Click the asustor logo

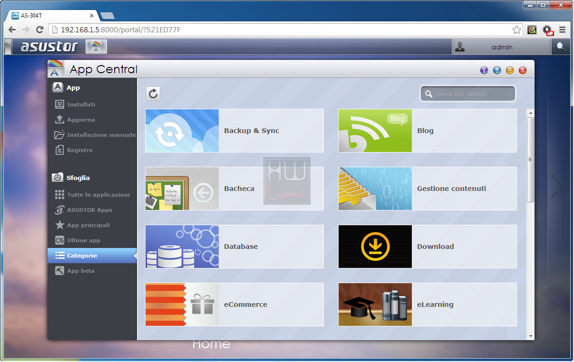coord(49,47)
